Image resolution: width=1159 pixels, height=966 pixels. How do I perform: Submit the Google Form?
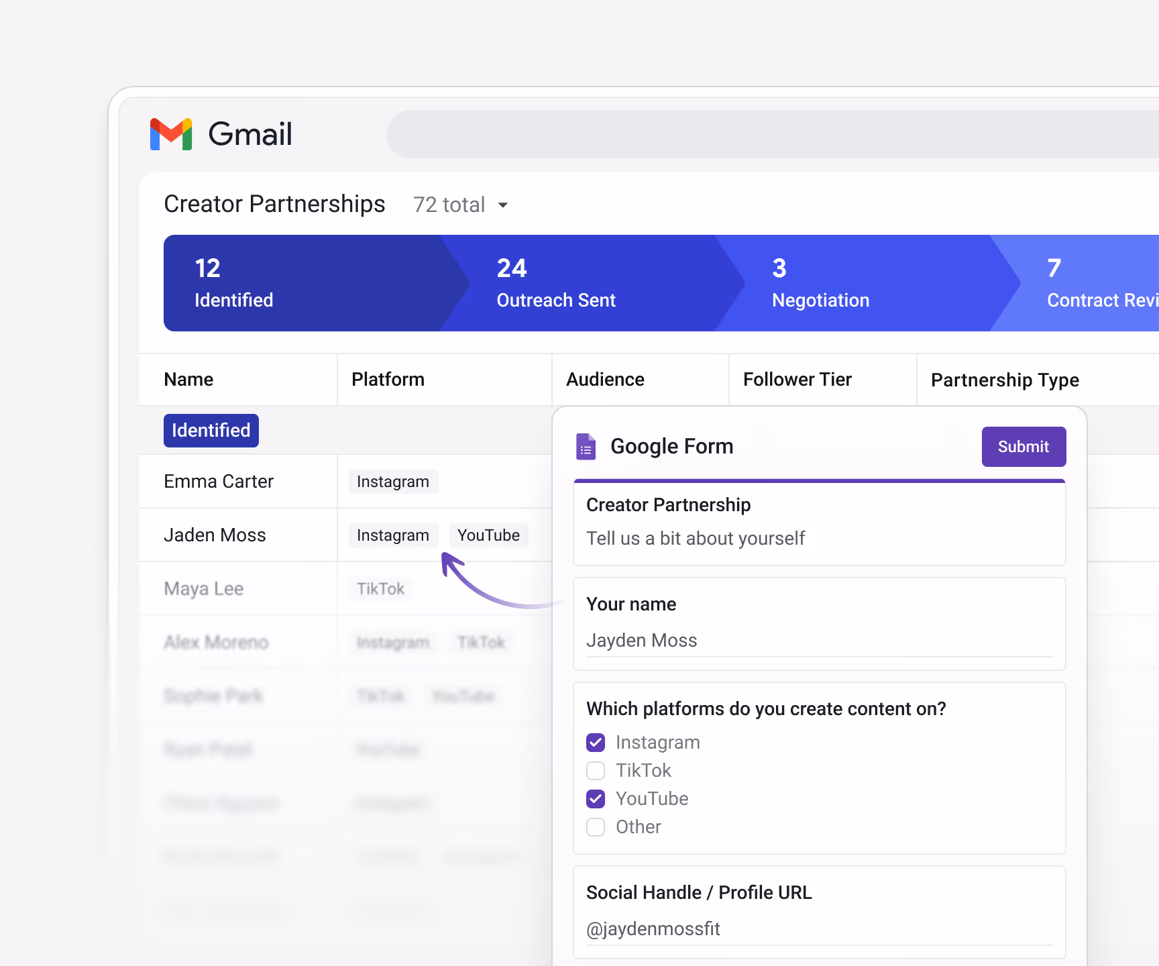[x=1024, y=447]
